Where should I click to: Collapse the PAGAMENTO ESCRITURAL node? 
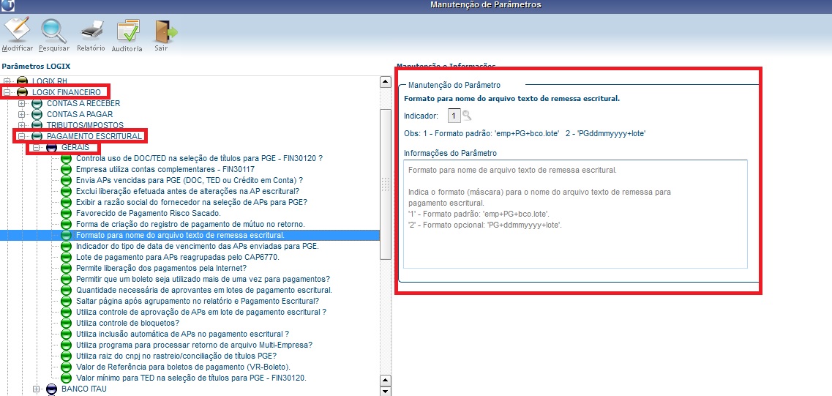tap(21, 136)
